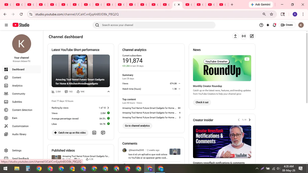This screenshot has width=308, height=173.
Task: Open the Creator Newsflash video thumbnail
Action: click(x=222, y=142)
